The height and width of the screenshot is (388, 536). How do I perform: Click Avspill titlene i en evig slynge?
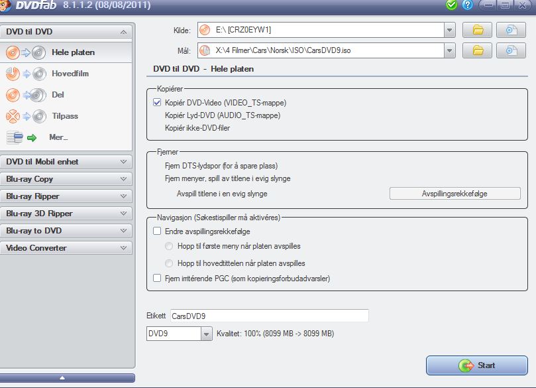pos(222,194)
